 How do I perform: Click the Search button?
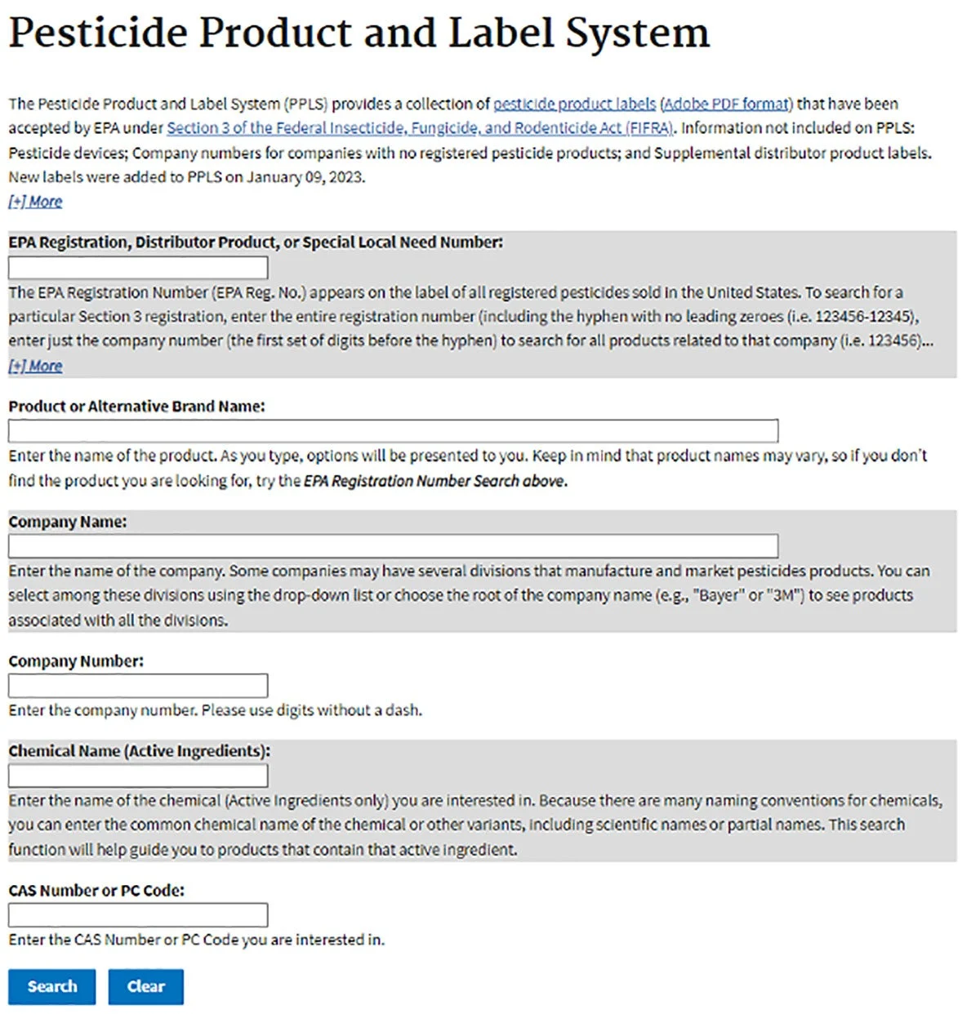(52, 986)
